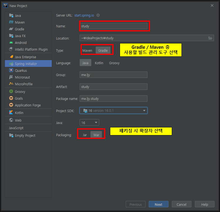Select Micronaut in project type list
The width and height of the screenshot is (220, 212).
(x=28, y=77)
